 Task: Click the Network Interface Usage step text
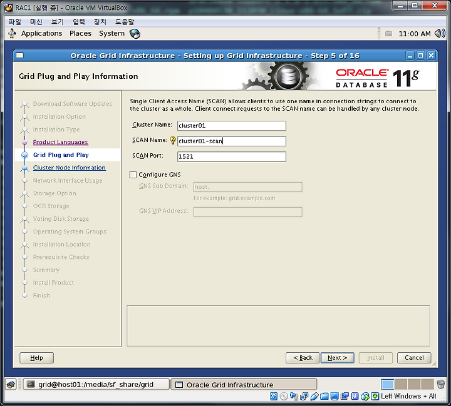pos(68,180)
